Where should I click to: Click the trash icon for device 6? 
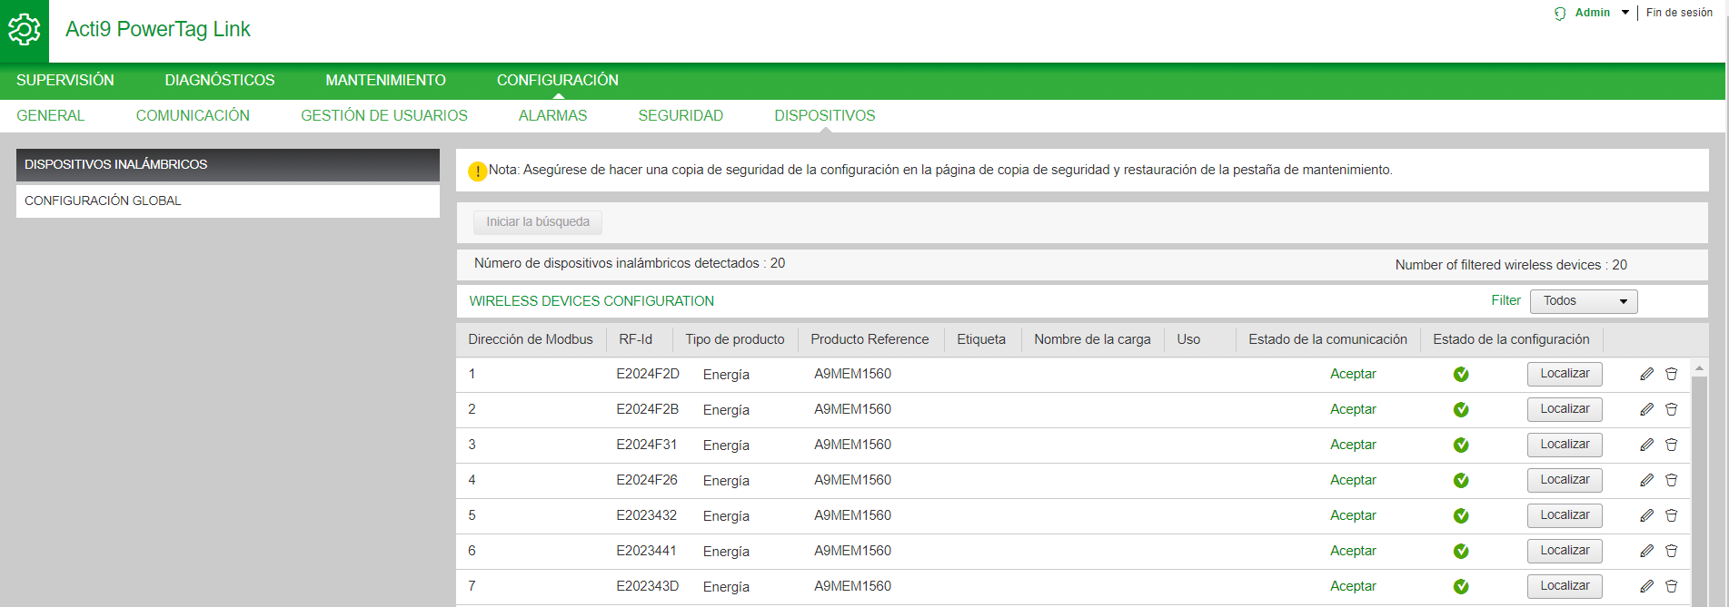point(1671,551)
